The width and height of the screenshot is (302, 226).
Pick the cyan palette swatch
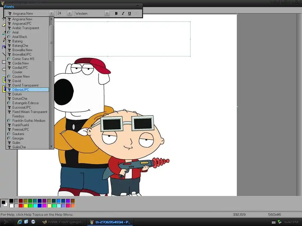(x=35, y=206)
